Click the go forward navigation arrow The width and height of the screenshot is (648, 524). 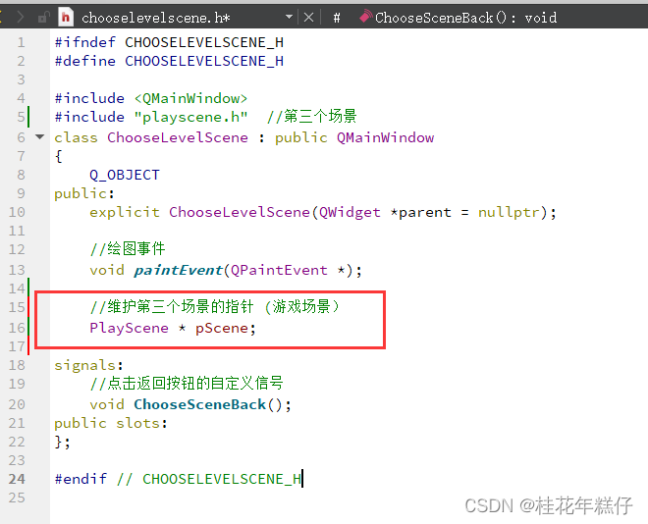click(20, 18)
